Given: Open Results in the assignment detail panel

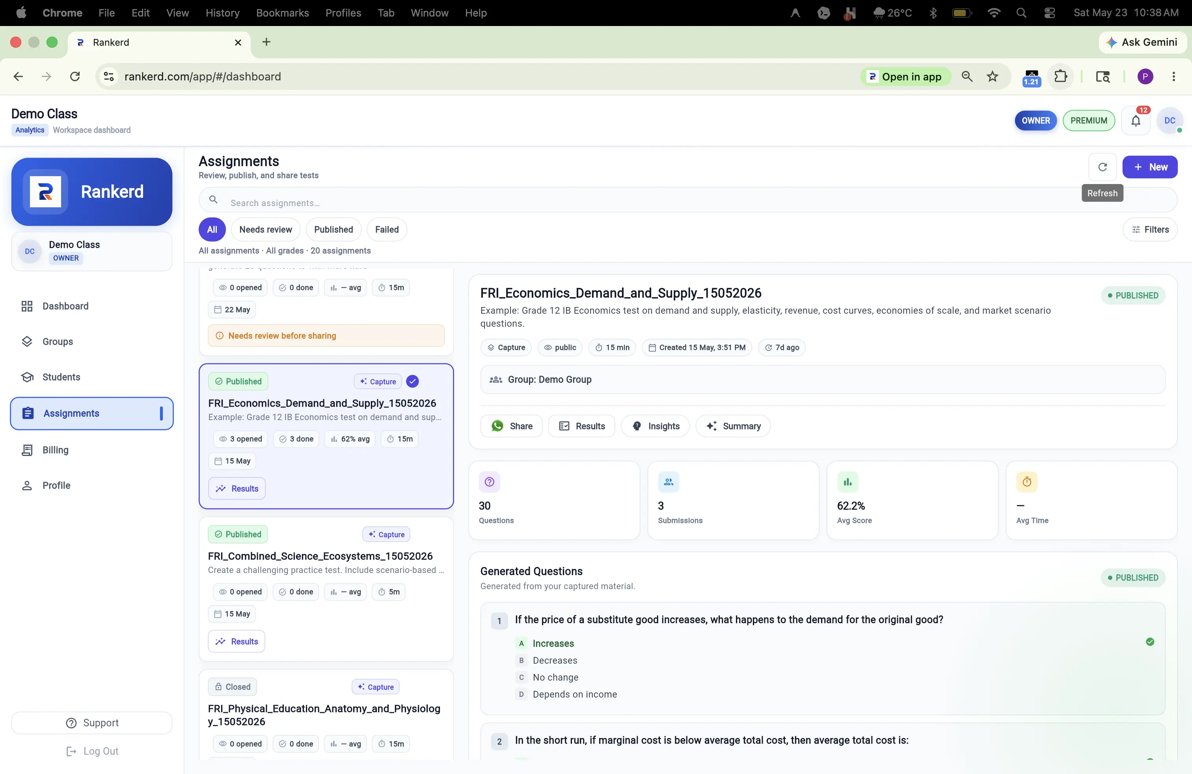Looking at the screenshot, I should (x=581, y=426).
